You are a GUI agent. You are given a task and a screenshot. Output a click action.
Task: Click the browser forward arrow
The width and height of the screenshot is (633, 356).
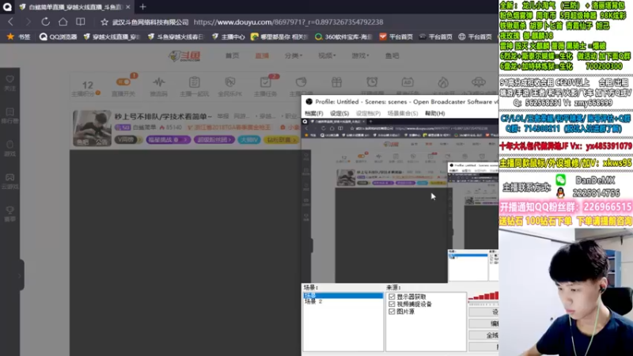pos(28,22)
